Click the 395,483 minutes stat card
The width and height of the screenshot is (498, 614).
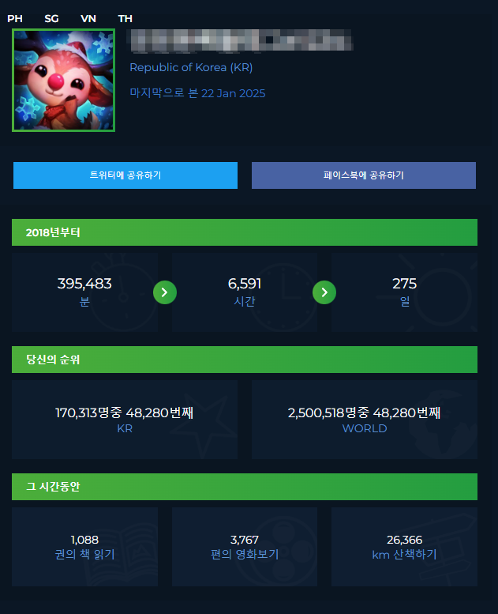coord(84,292)
